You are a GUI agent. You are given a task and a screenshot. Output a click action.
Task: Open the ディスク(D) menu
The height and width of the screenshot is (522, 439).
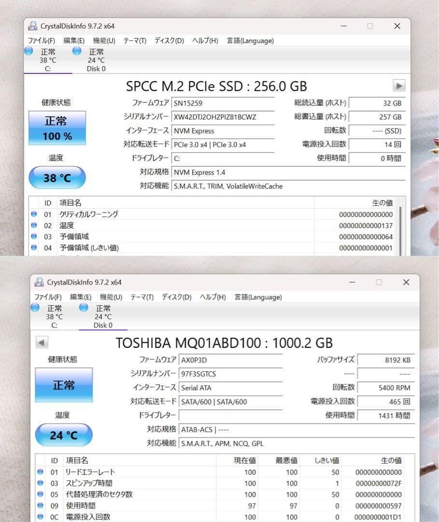tap(169, 41)
